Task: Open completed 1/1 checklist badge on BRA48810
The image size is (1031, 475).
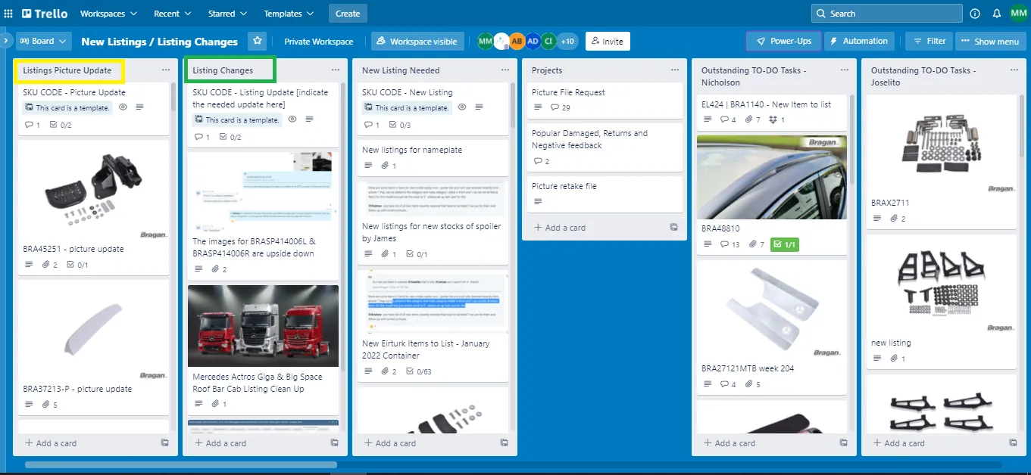Action: coord(784,244)
